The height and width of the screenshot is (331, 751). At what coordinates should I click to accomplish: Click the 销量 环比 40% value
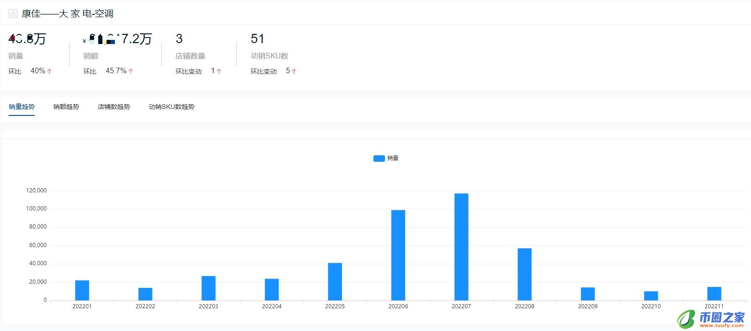pyautogui.click(x=38, y=71)
